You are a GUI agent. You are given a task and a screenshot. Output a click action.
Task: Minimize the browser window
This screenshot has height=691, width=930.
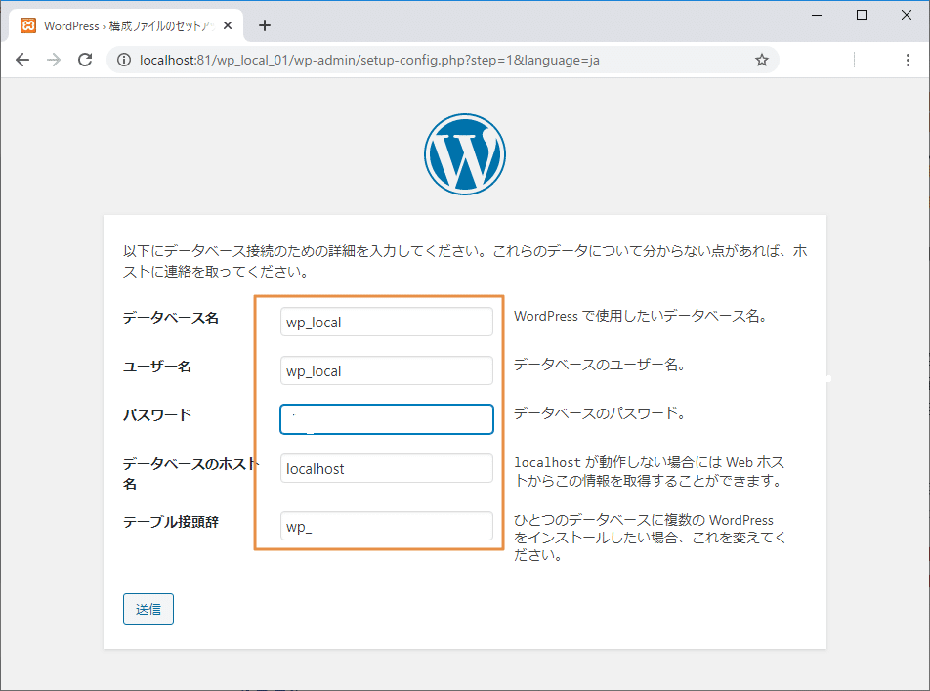coord(817,15)
